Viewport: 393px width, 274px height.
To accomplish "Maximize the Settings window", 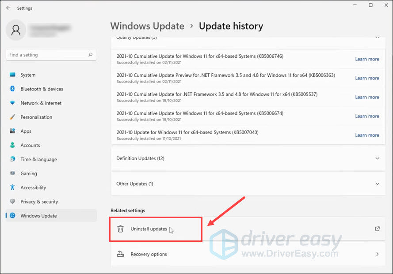I will click(370, 5).
